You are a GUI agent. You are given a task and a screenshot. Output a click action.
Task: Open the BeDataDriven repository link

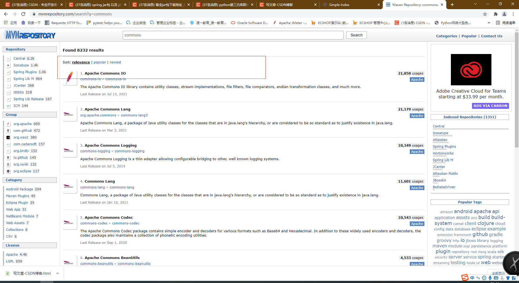(444, 187)
